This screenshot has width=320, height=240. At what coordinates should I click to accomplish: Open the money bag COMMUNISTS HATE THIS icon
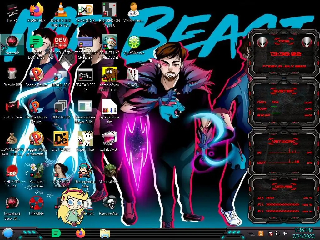[x=12, y=144]
